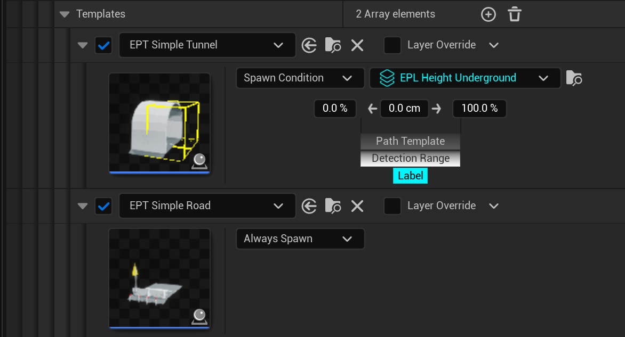
Task: Click the trash icon to empty Templates array
Action: 514,14
